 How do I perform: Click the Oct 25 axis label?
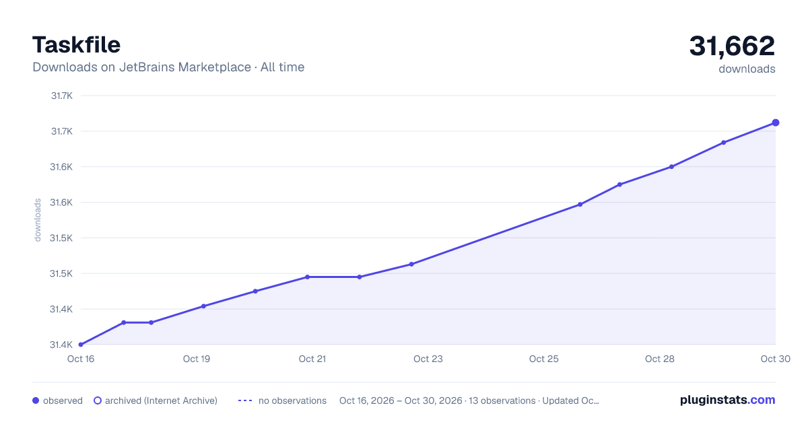(x=544, y=359)
